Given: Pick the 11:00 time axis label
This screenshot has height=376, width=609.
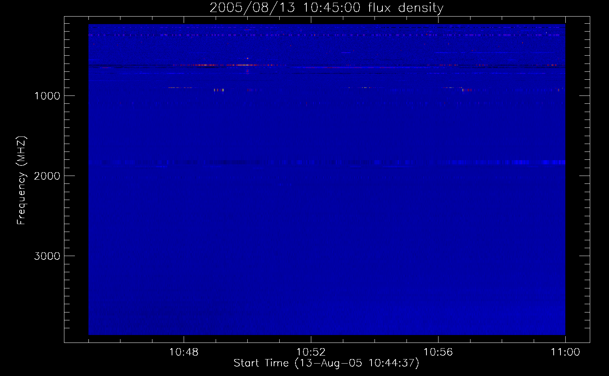Looking at the screenshot, I should coord(565,352).
